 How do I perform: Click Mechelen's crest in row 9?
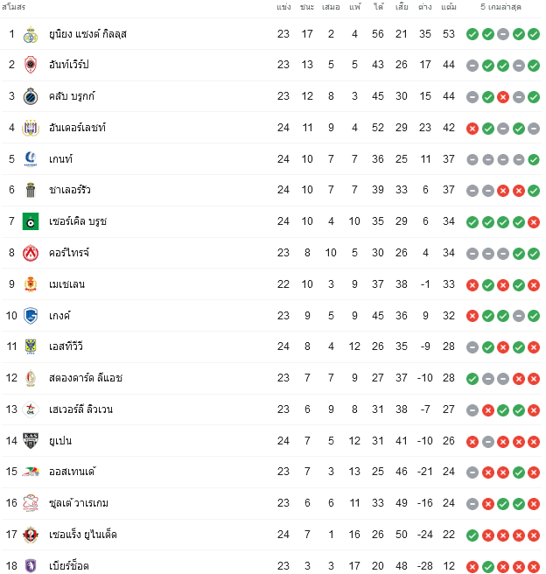tap(31, 284)
